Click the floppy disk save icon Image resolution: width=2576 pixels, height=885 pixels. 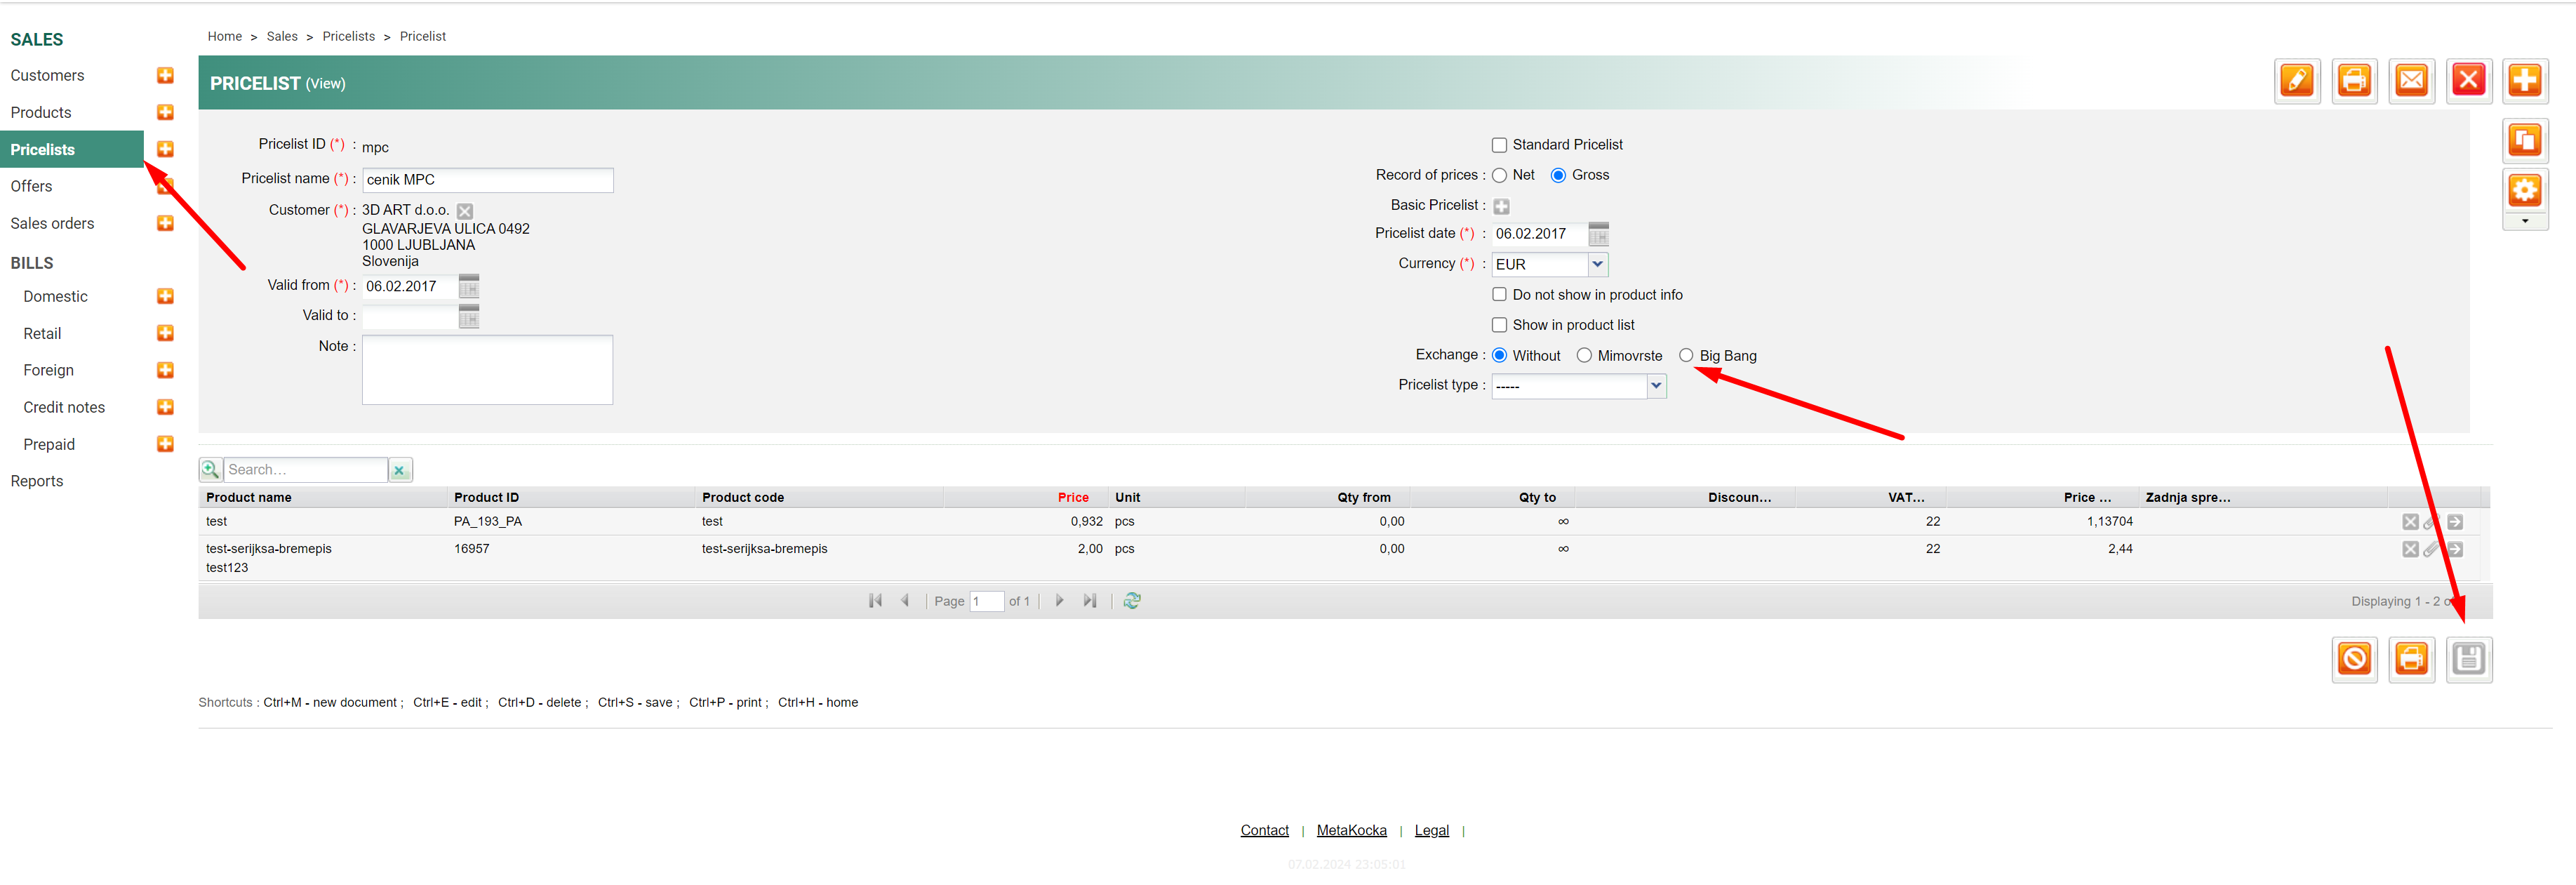[x=2468, y=660]
